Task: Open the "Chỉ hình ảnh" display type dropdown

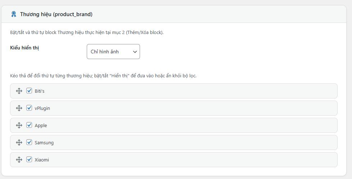Action: [113, 52]
